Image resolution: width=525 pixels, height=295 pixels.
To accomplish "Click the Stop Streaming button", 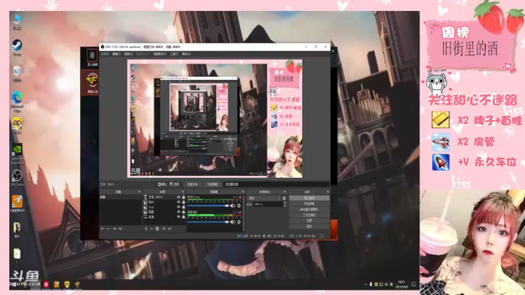I will pos(309,198).
